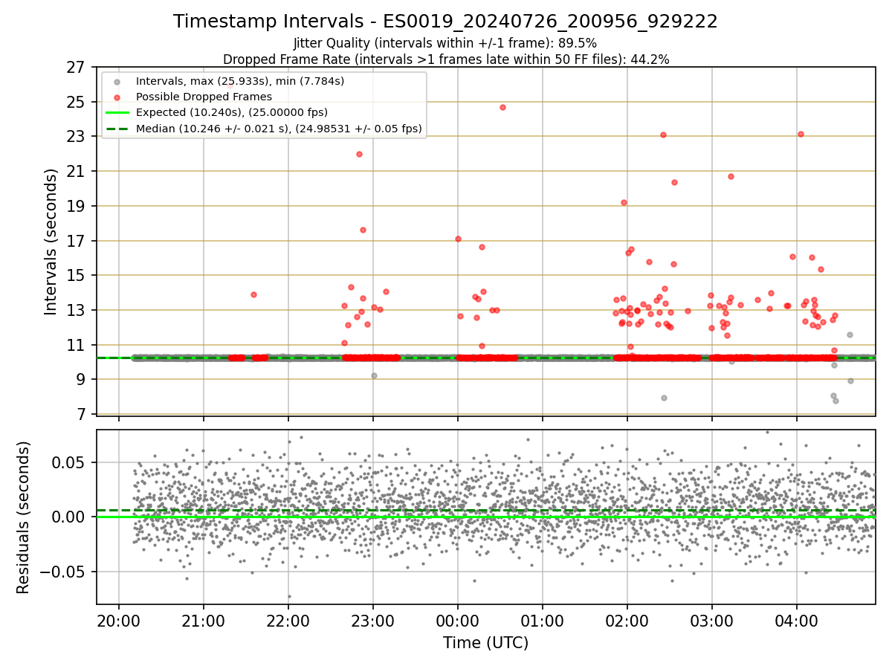Click the gray low point at 23:00 near 9
Image resolution: width=892 pixels, height=669 pixels.
374,375
